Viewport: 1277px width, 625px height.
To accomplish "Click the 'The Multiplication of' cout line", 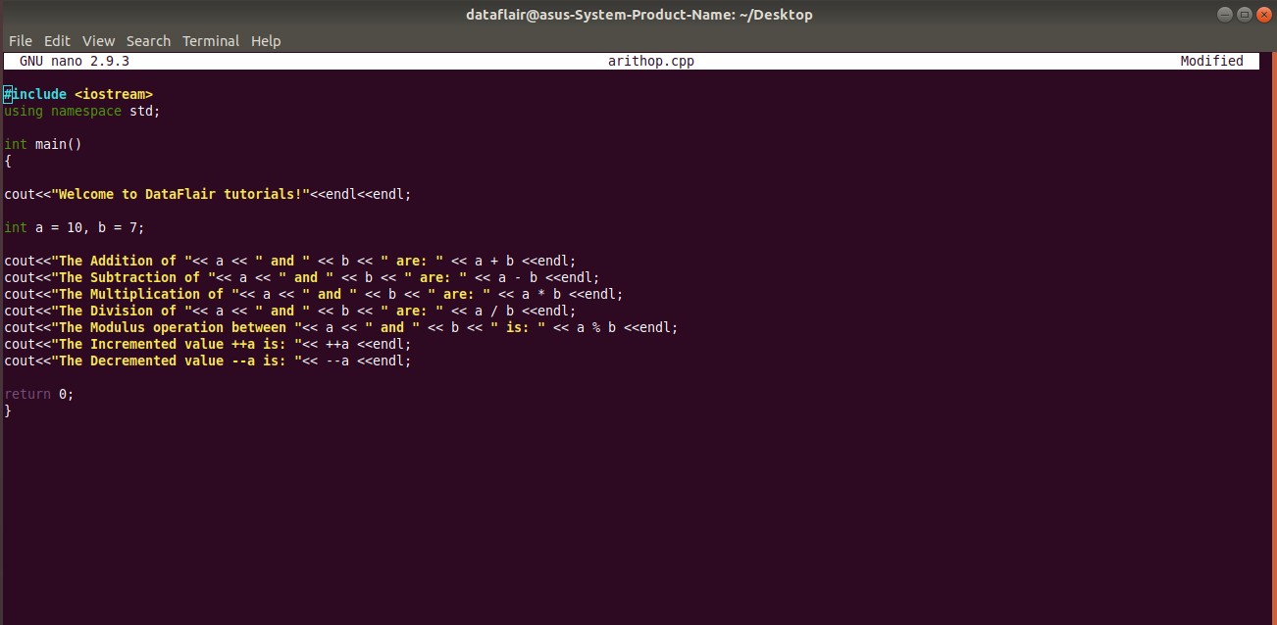I will [x=314, y=294].
